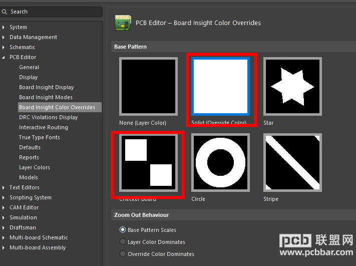Click the PCB Editor category label
356x266 pixels.
click(x=23, y=57)
